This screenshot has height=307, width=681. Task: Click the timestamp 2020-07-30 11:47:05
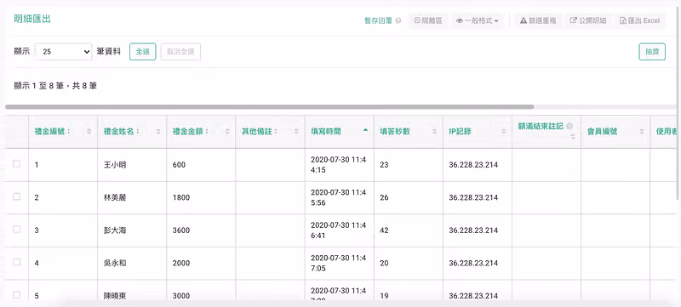point(339,263)
